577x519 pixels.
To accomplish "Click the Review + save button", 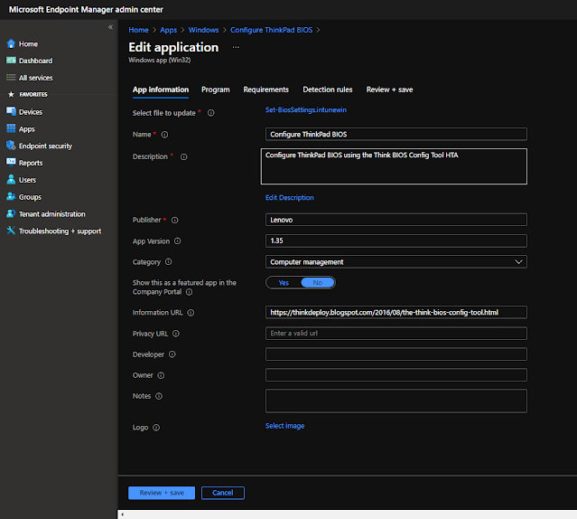I will pos(162,493).
